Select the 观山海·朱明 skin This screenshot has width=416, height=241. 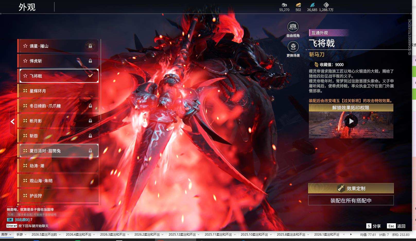[59, 181]
